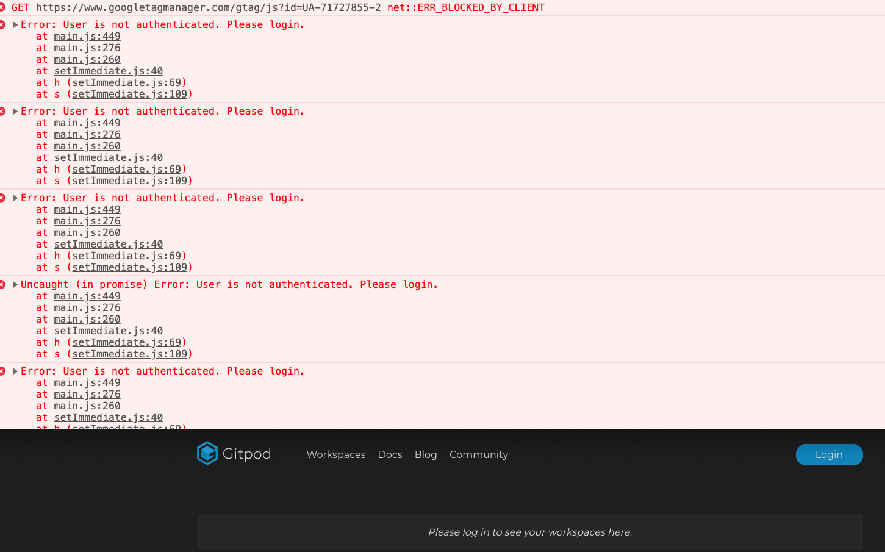The image size is (885, 552).
Task: Expand the Uncaught (in promise) error details
Action: tap(15, 284)
